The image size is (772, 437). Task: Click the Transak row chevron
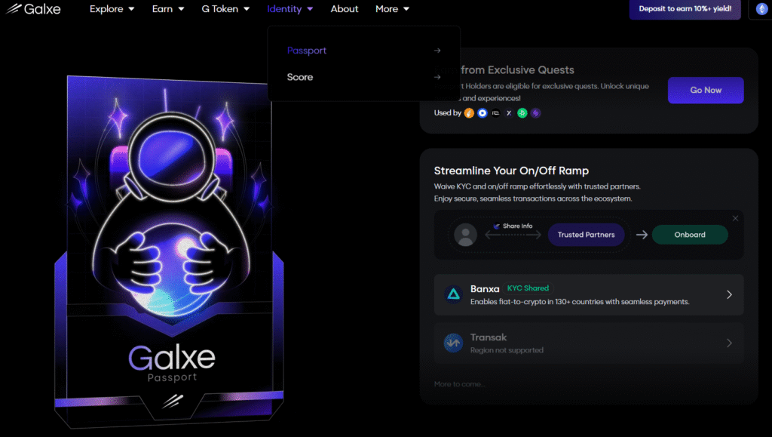coord(729,343)
